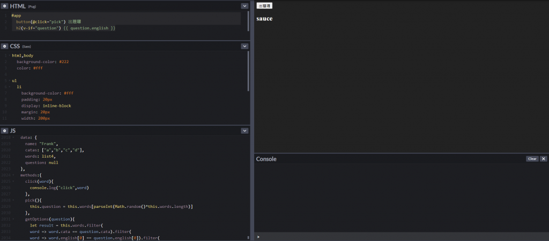Fold the methods block at line 2024

tap(13, 175)
